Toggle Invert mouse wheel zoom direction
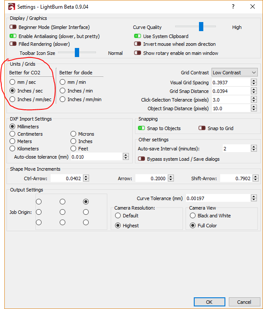 click(x=138, y=44)
